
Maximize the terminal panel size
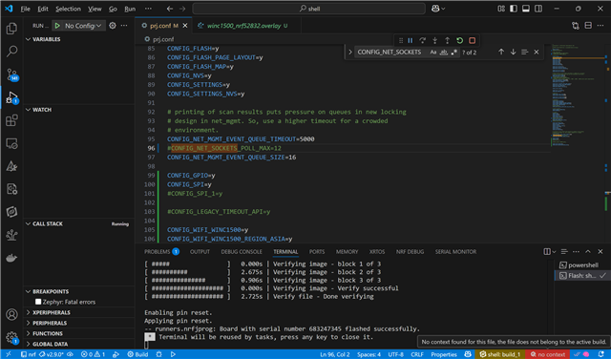(588, 251)
